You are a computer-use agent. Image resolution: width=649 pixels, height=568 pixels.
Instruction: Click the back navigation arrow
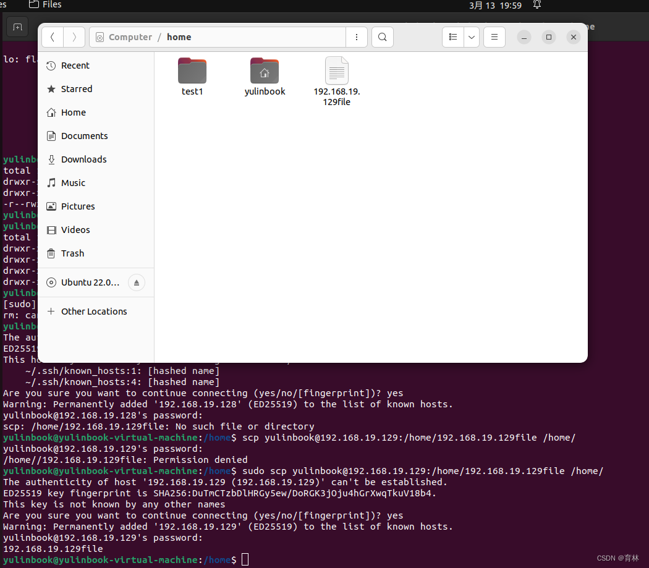(53, 37)
